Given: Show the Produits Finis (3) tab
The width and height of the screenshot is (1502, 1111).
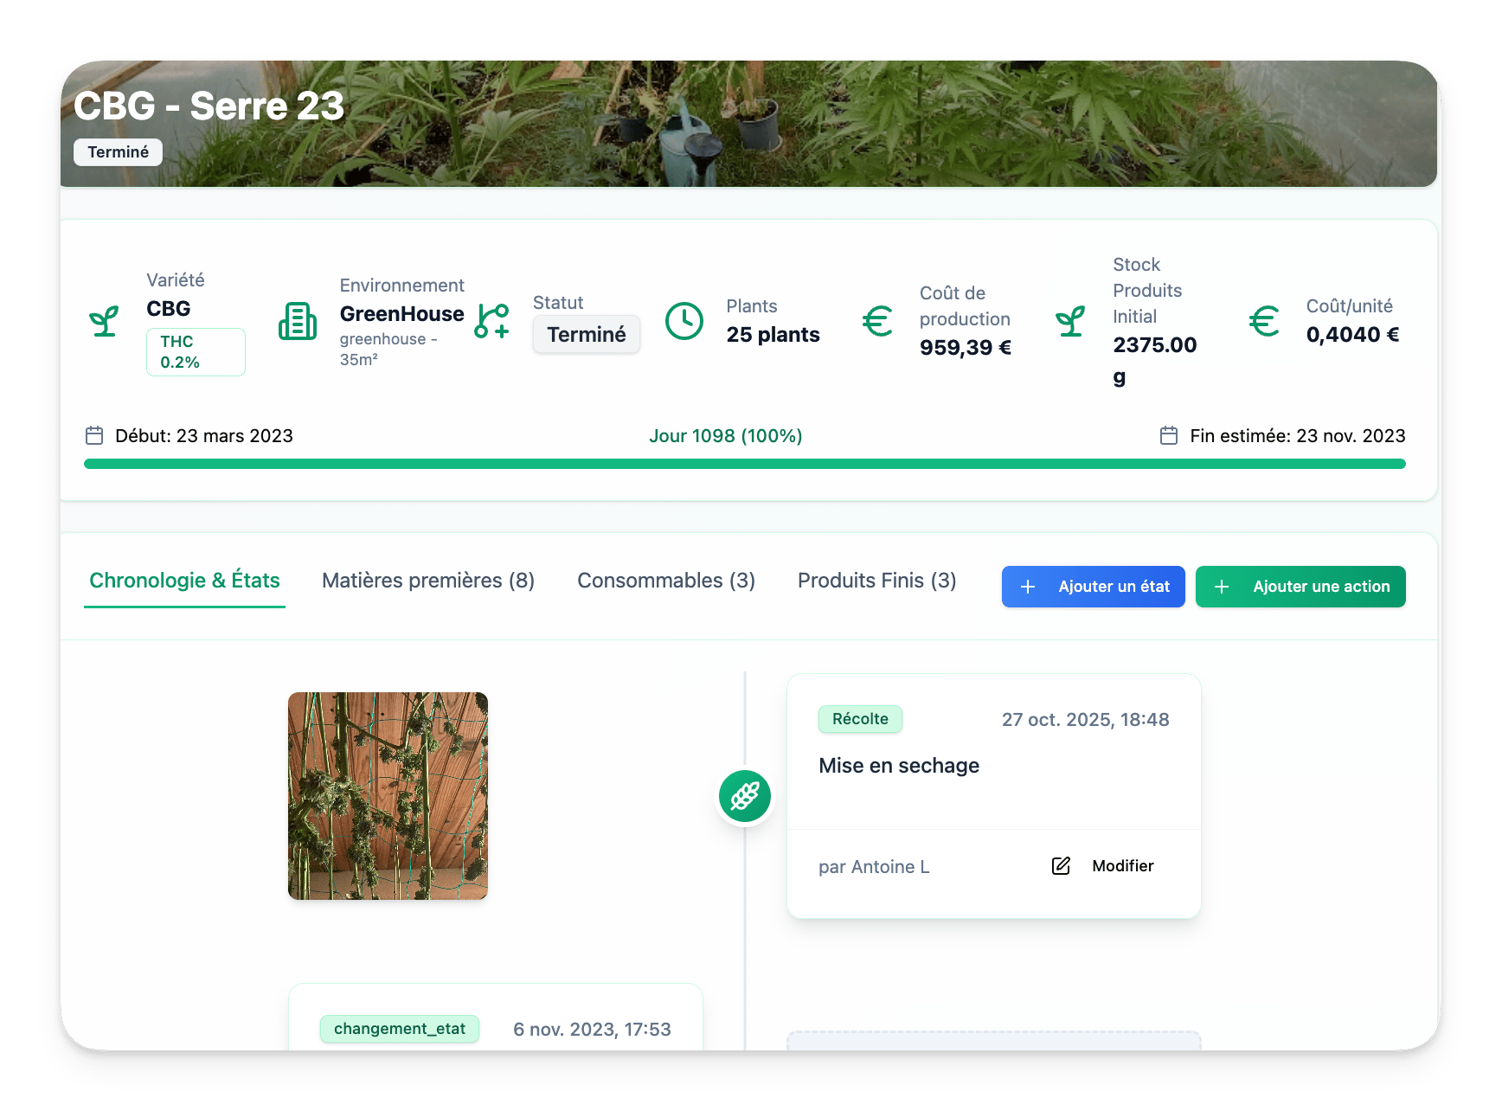Looking at the screenshot, I should pyautogui.click(x=876, y=581).
